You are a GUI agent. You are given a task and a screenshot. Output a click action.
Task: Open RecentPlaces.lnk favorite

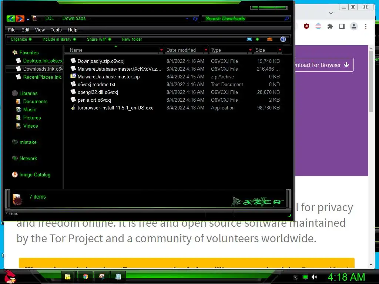42,77
